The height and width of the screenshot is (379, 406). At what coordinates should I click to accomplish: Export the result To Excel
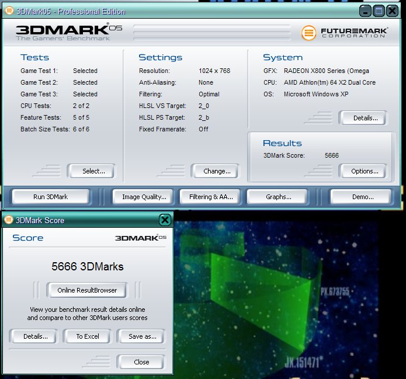click(x=87, y=336)
